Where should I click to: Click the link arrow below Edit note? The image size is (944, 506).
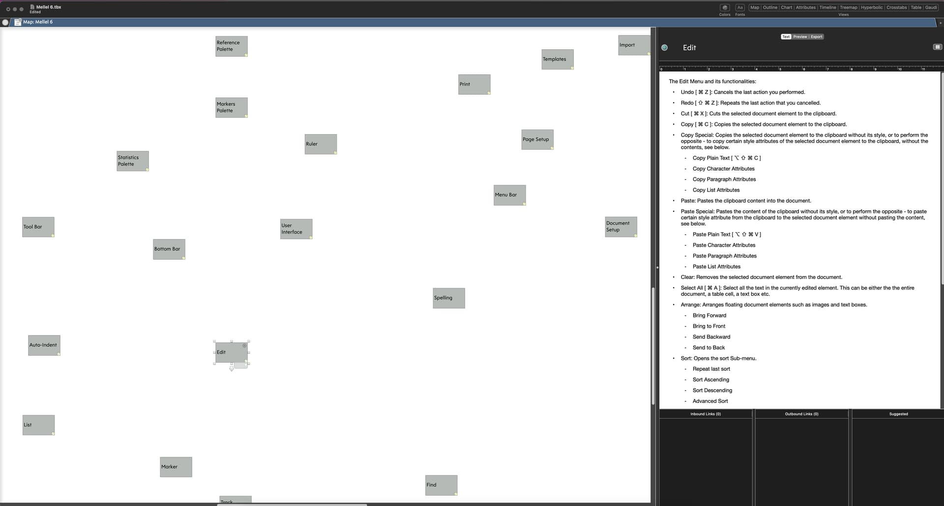point(232,368)
